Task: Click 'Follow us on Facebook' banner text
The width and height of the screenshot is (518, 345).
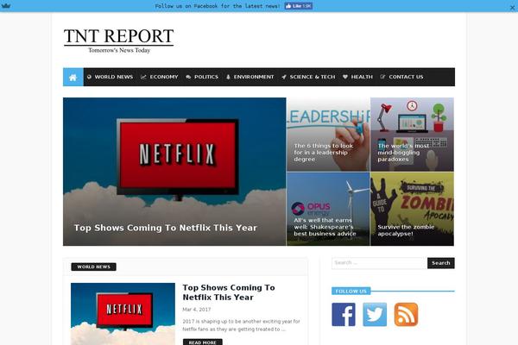Action: [x=218, y=6]
